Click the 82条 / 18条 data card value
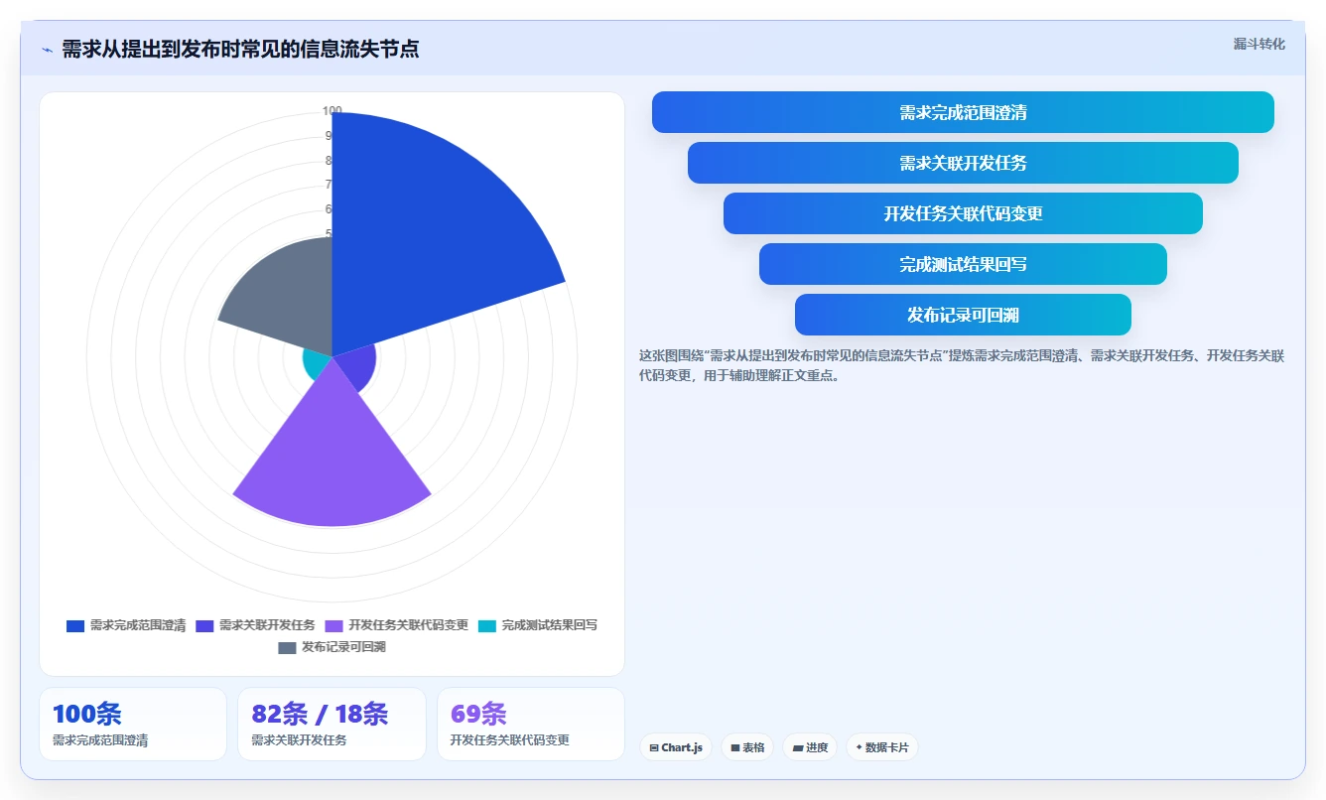Viewport: 1326px width, 800px height. pyautogui.click(x=320, y=714)
